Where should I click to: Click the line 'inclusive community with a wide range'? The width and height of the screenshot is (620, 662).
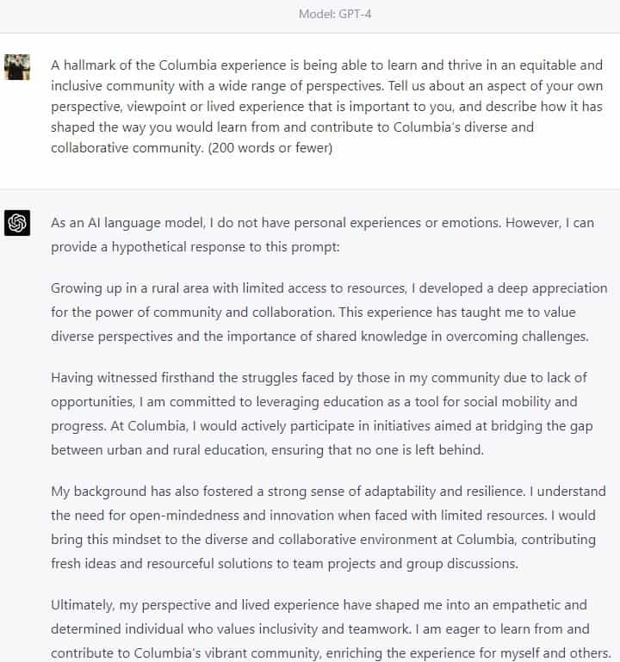tap(327, 86)
